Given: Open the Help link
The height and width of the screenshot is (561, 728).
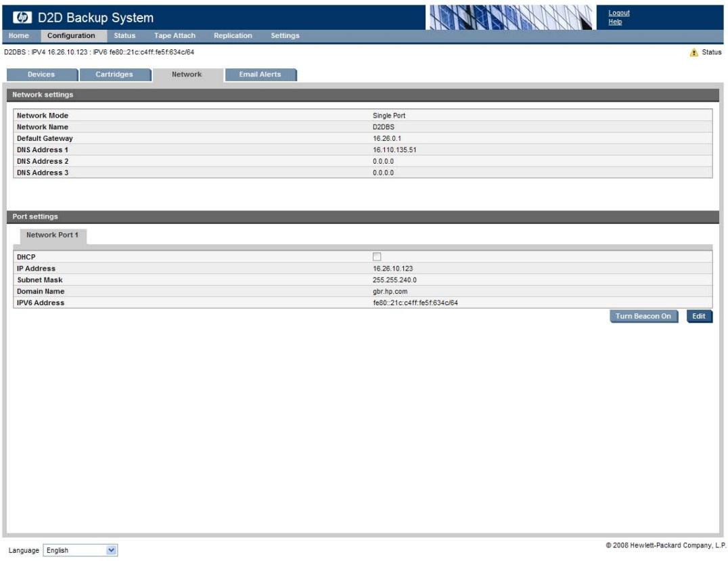Looking at the screenshot, I should pos(615,22).
